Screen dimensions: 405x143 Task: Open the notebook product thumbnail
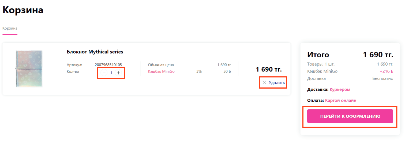(x=29, y=69)
